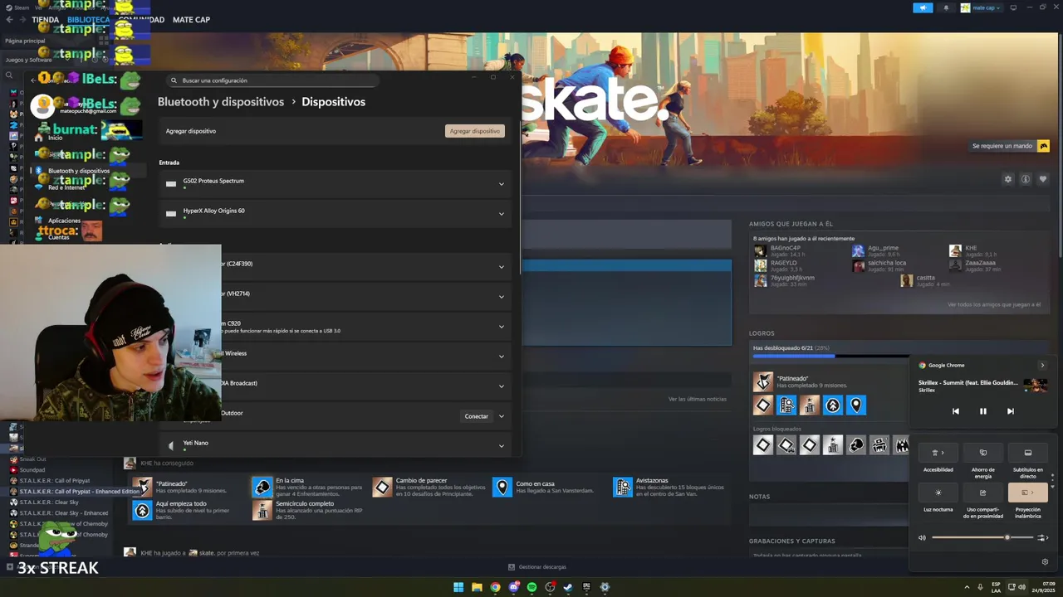The width and height of the screenshot is (1063, 597).
Task: Open Google Chrome from the taskbar
Action: (x=495, y=587)
